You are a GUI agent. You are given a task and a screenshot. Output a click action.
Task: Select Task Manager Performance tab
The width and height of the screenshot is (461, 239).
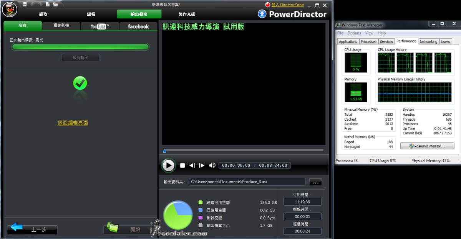406,41
